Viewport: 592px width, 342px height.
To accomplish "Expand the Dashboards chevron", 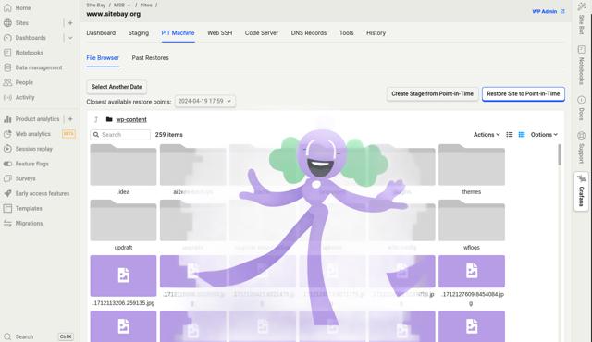I will 70,38.
